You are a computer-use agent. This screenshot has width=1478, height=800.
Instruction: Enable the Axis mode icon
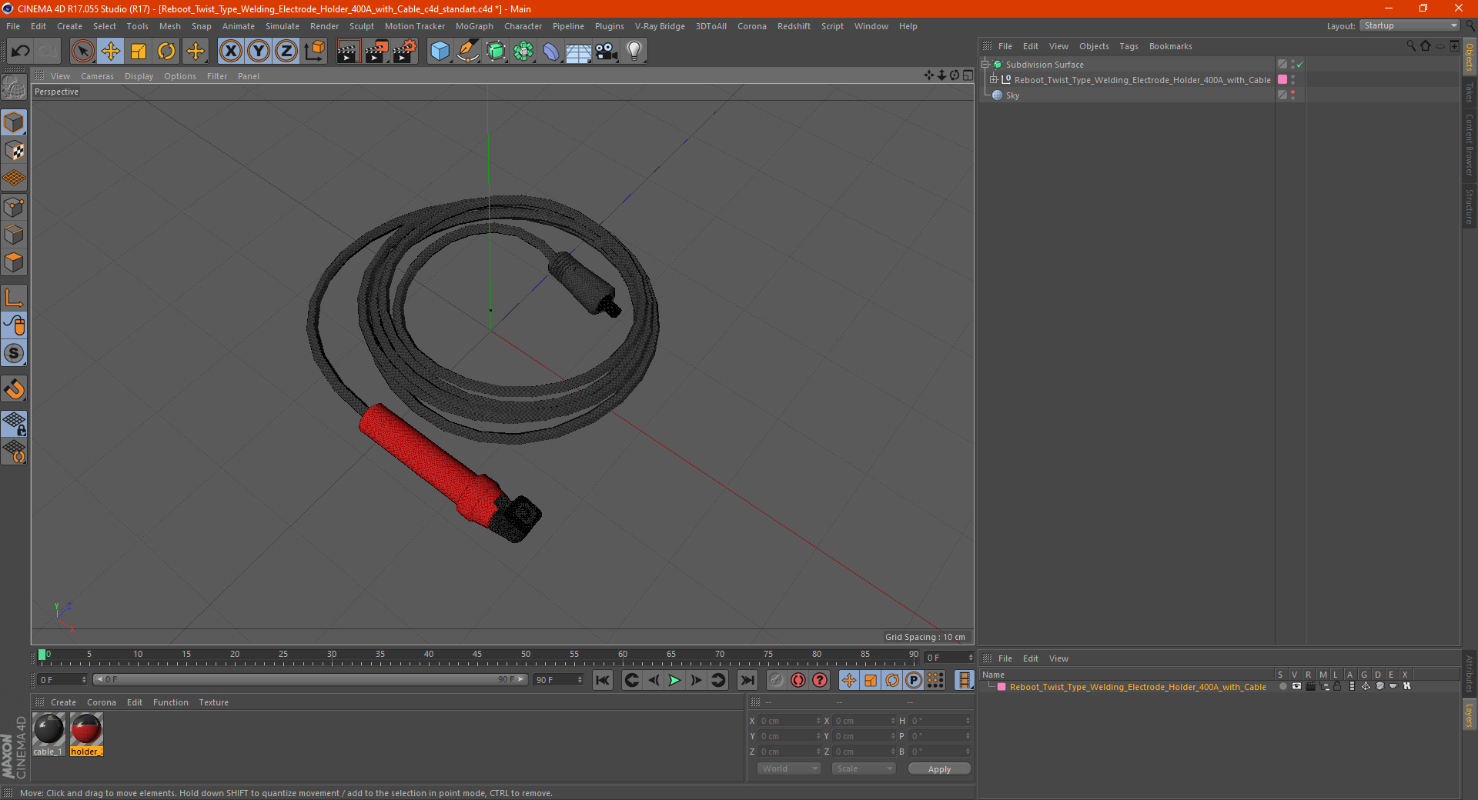[x=14, y=298]
